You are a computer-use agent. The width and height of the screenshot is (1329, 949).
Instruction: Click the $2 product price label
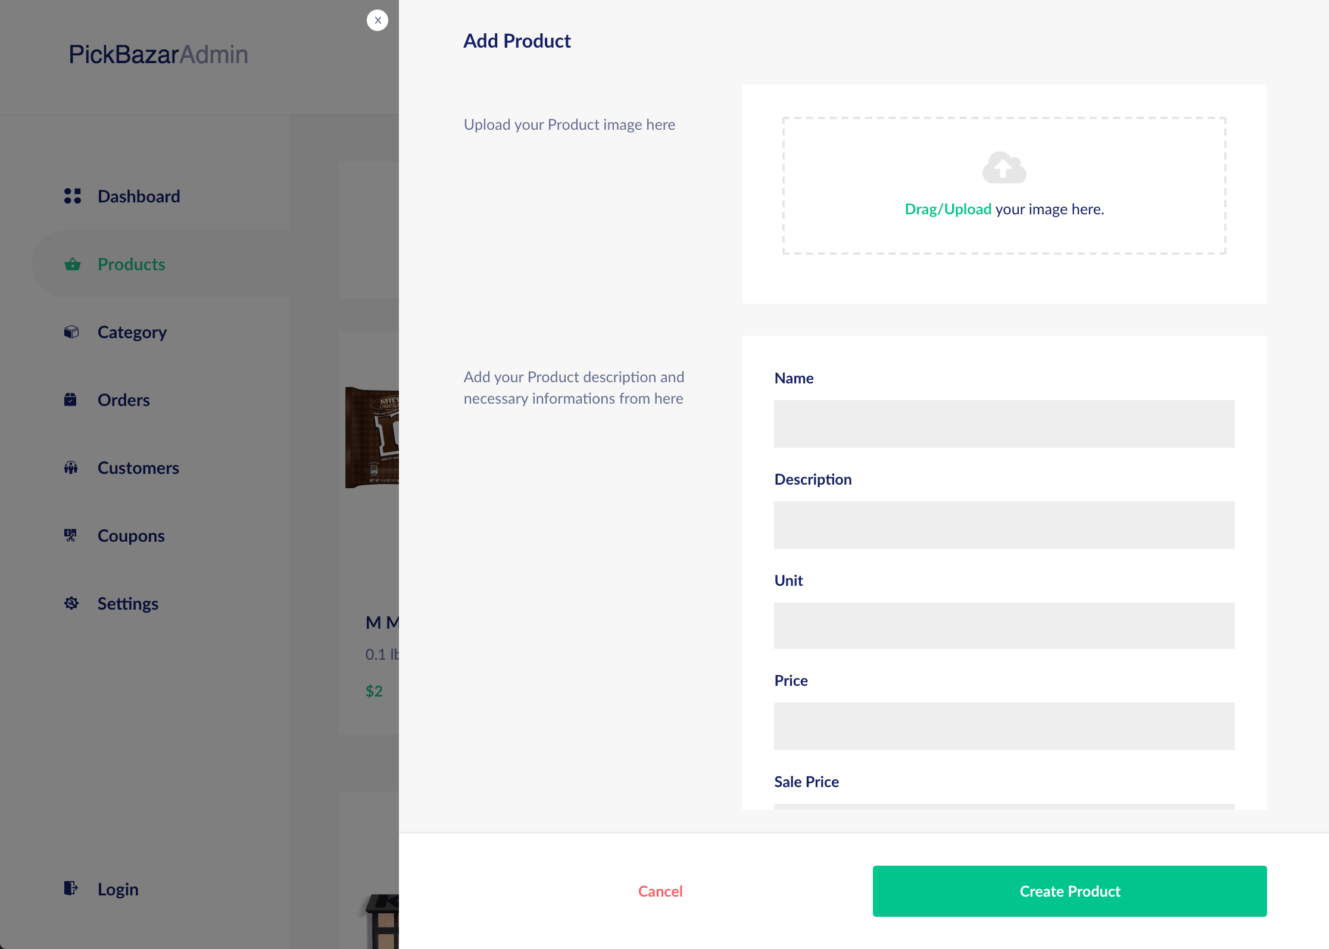(374, 691)
